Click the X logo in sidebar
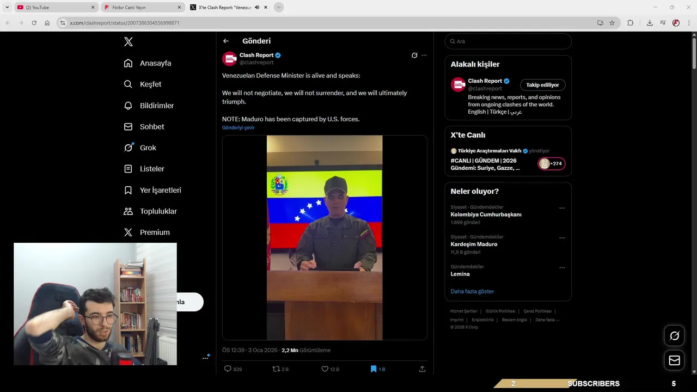The image size is (697, 392). [128, 42]
